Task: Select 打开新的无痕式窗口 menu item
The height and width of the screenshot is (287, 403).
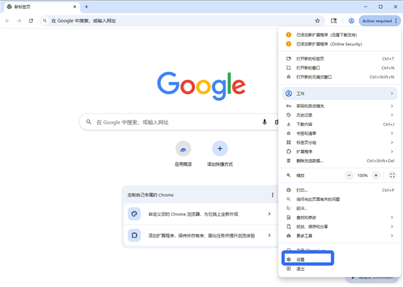Action: [x=340, y=77]
